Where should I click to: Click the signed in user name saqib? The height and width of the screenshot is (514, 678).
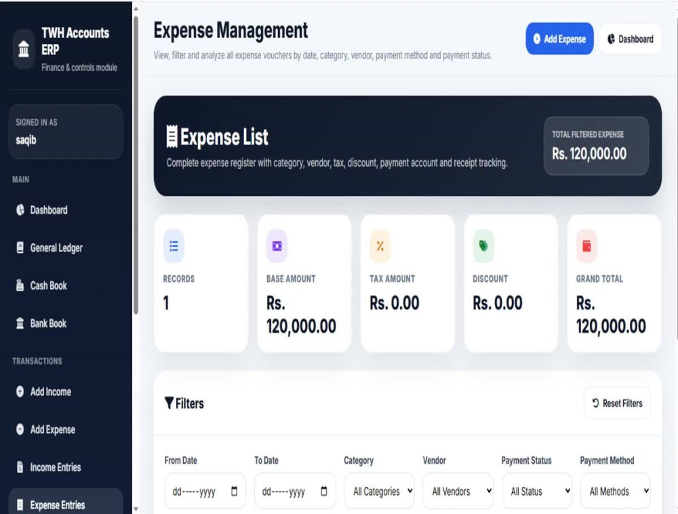tap(26, 140)
